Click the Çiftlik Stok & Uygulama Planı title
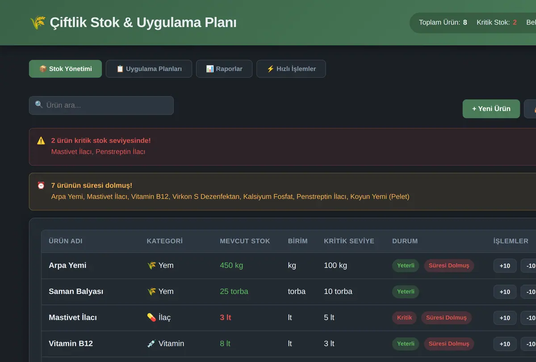536x362 pixels. [143, 22]
